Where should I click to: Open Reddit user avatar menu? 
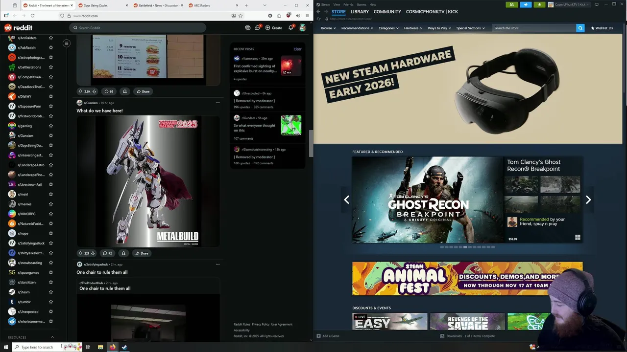click(303, 28)
